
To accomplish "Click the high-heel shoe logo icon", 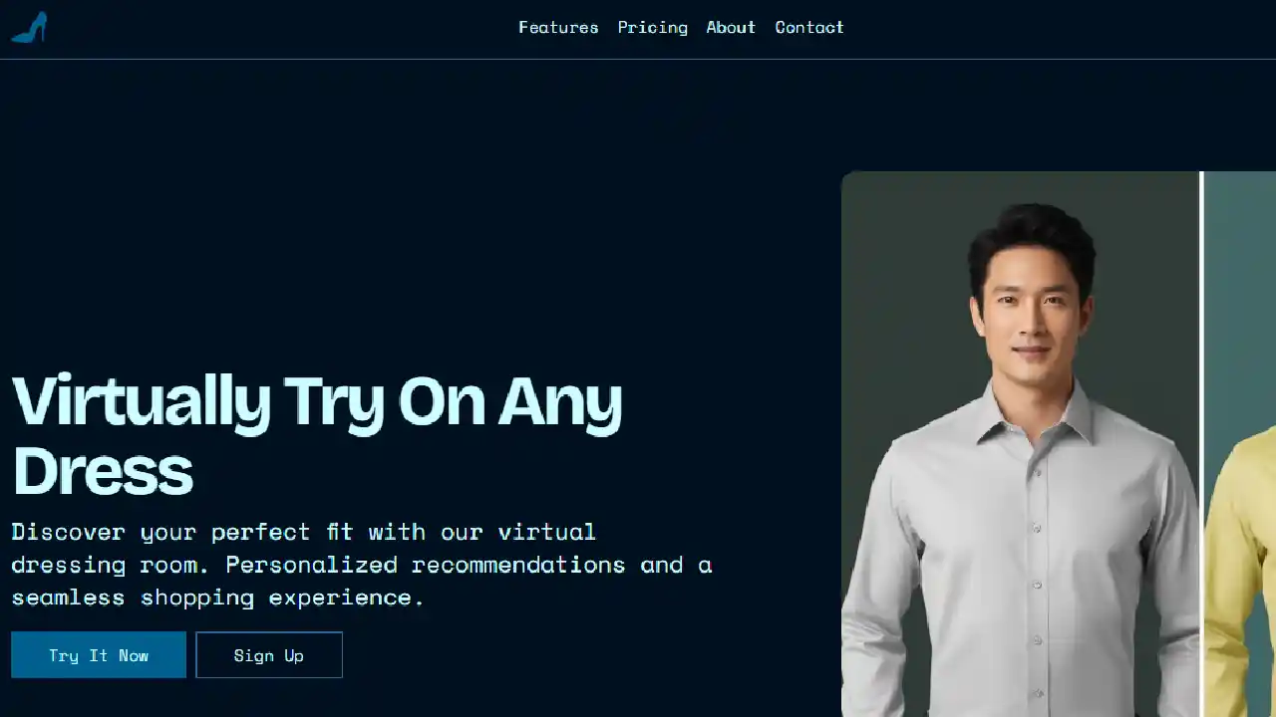I will (x=29, y=28).
